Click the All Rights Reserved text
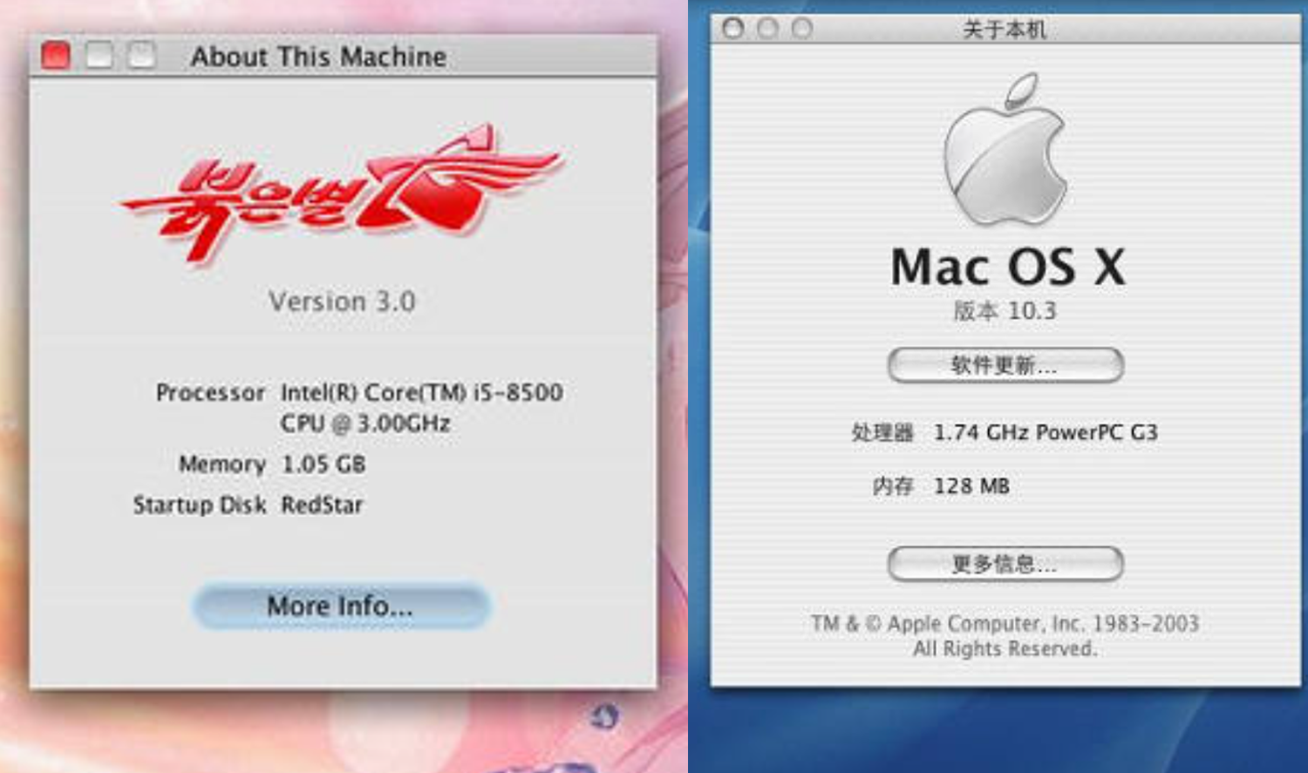The width and height of the screenshot is (1308, 773). coord(1005,648)
